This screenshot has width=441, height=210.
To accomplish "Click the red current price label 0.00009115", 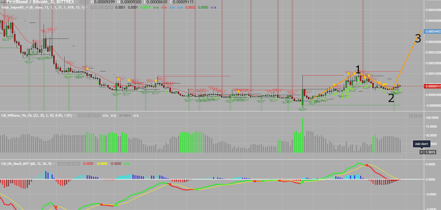I will point(432,86).
